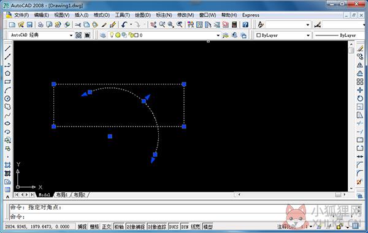368x233 pixels.
Task: Toggle 对象捕捉 object snap
Action: [136, 226]
